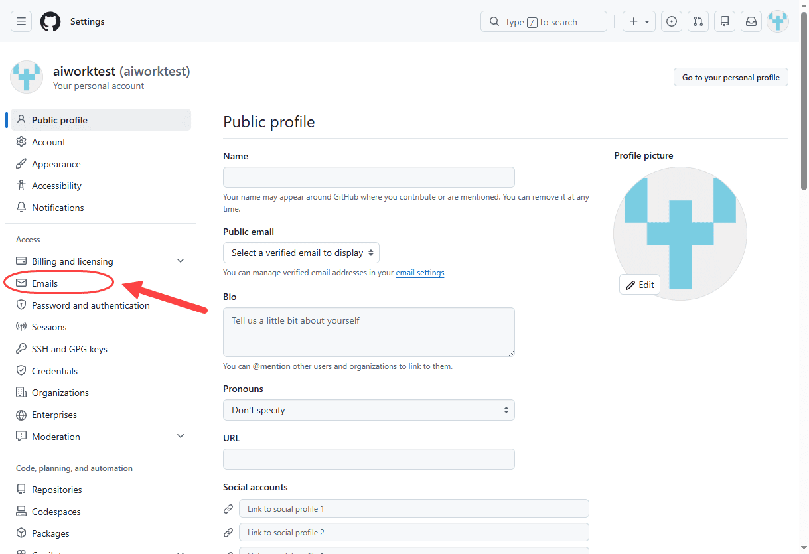This screenshot has height=554, width=809.
Task: Open the Pronouns dropdown
Action: [x=369, y=410]
